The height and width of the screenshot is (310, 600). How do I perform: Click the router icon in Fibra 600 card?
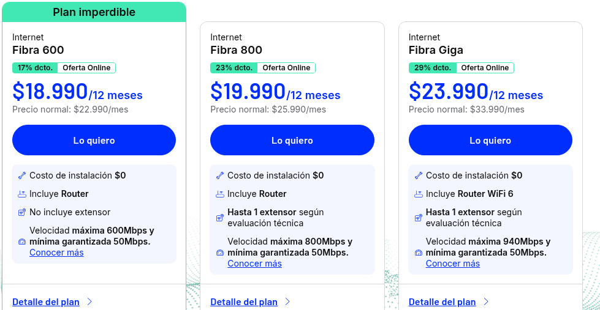[x=22, y=194]
